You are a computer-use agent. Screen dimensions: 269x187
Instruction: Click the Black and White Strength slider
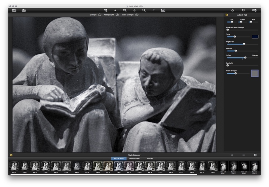point(242,30)
